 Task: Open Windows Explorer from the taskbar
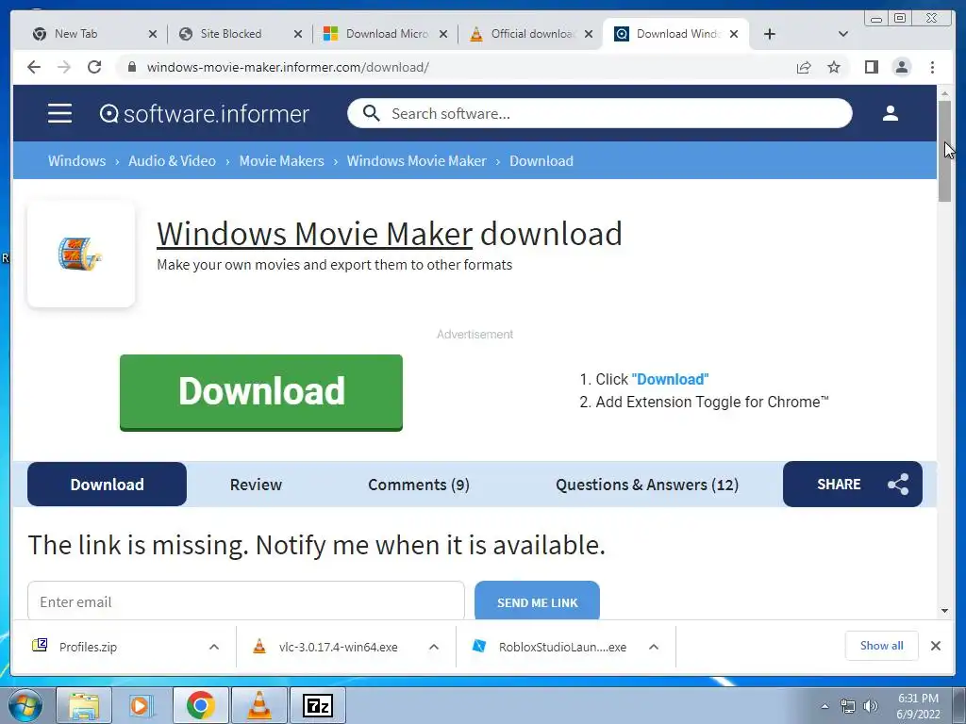[x=84, y=705]
